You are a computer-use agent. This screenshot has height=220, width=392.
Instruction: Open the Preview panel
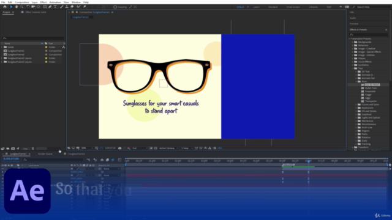[354, 24]
